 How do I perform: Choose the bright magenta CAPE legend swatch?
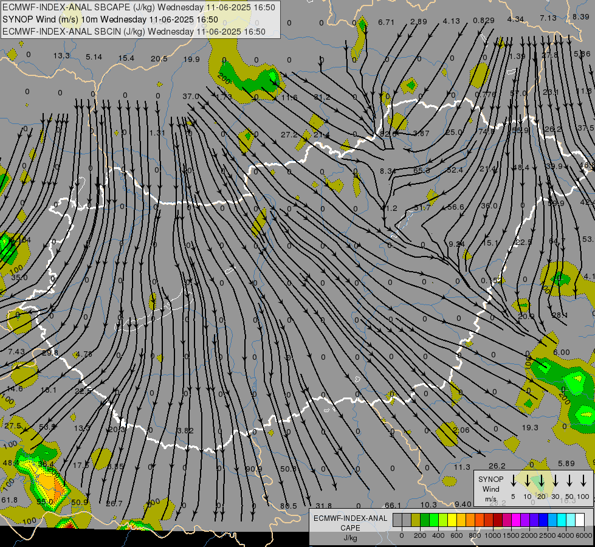coord(516,520)
